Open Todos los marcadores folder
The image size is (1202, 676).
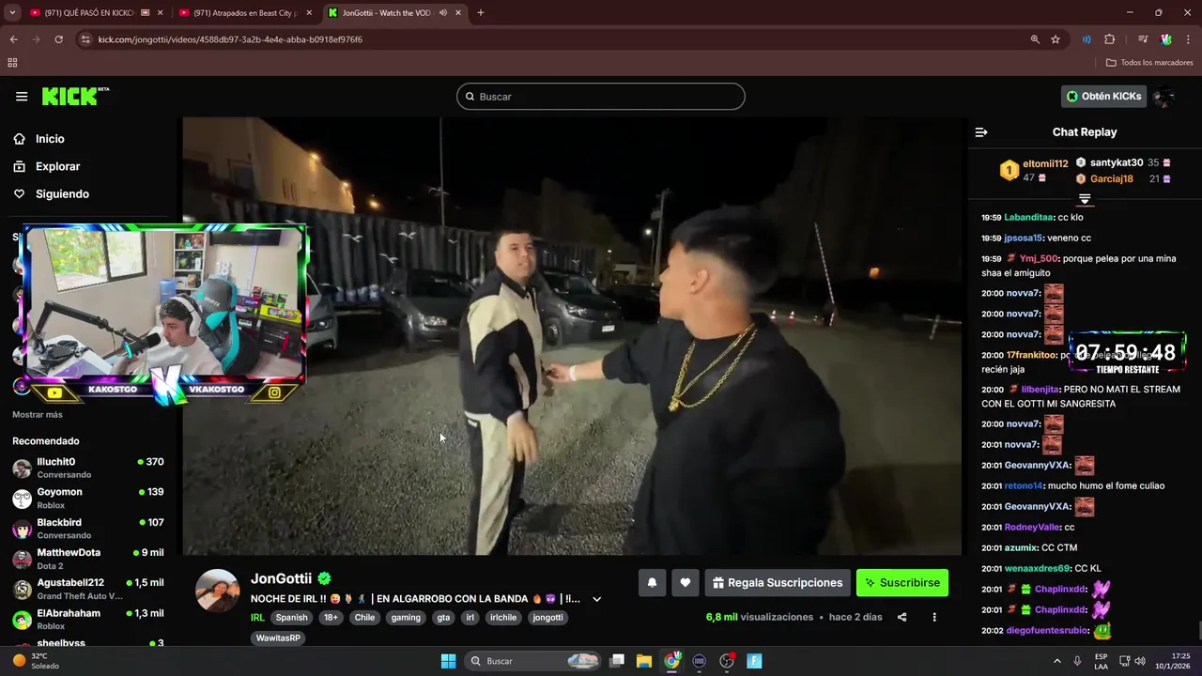coord(1149,63)
